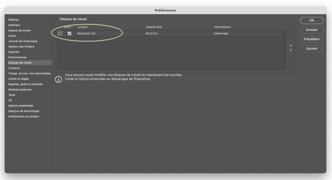Open Espace de travail preferences
The image size is (332, 180).
coord(19,30)
